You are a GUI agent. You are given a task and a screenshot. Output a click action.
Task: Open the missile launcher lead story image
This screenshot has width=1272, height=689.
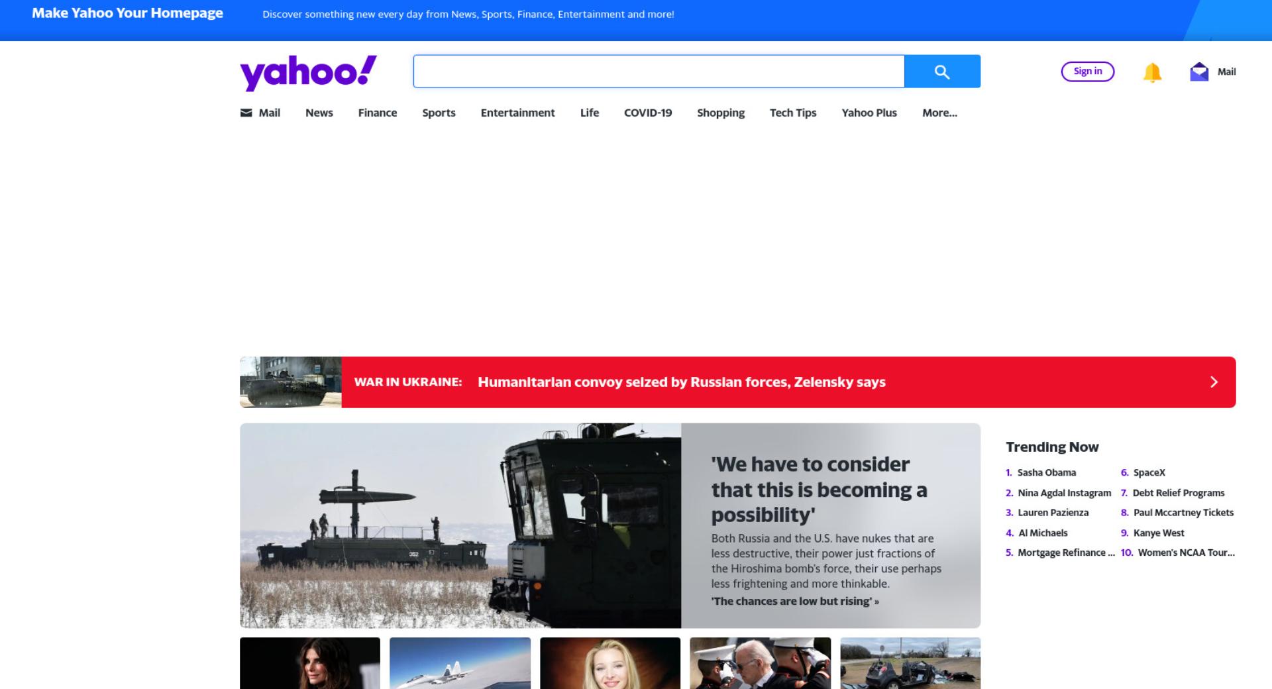pyautogui.click(x=460, y=525)
